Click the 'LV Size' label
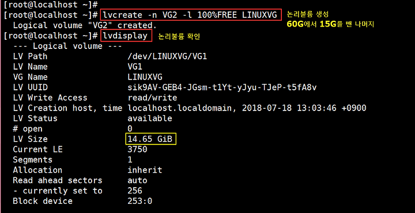The width and height of the screenshot is (415, 213). click(x=30, y=139)
